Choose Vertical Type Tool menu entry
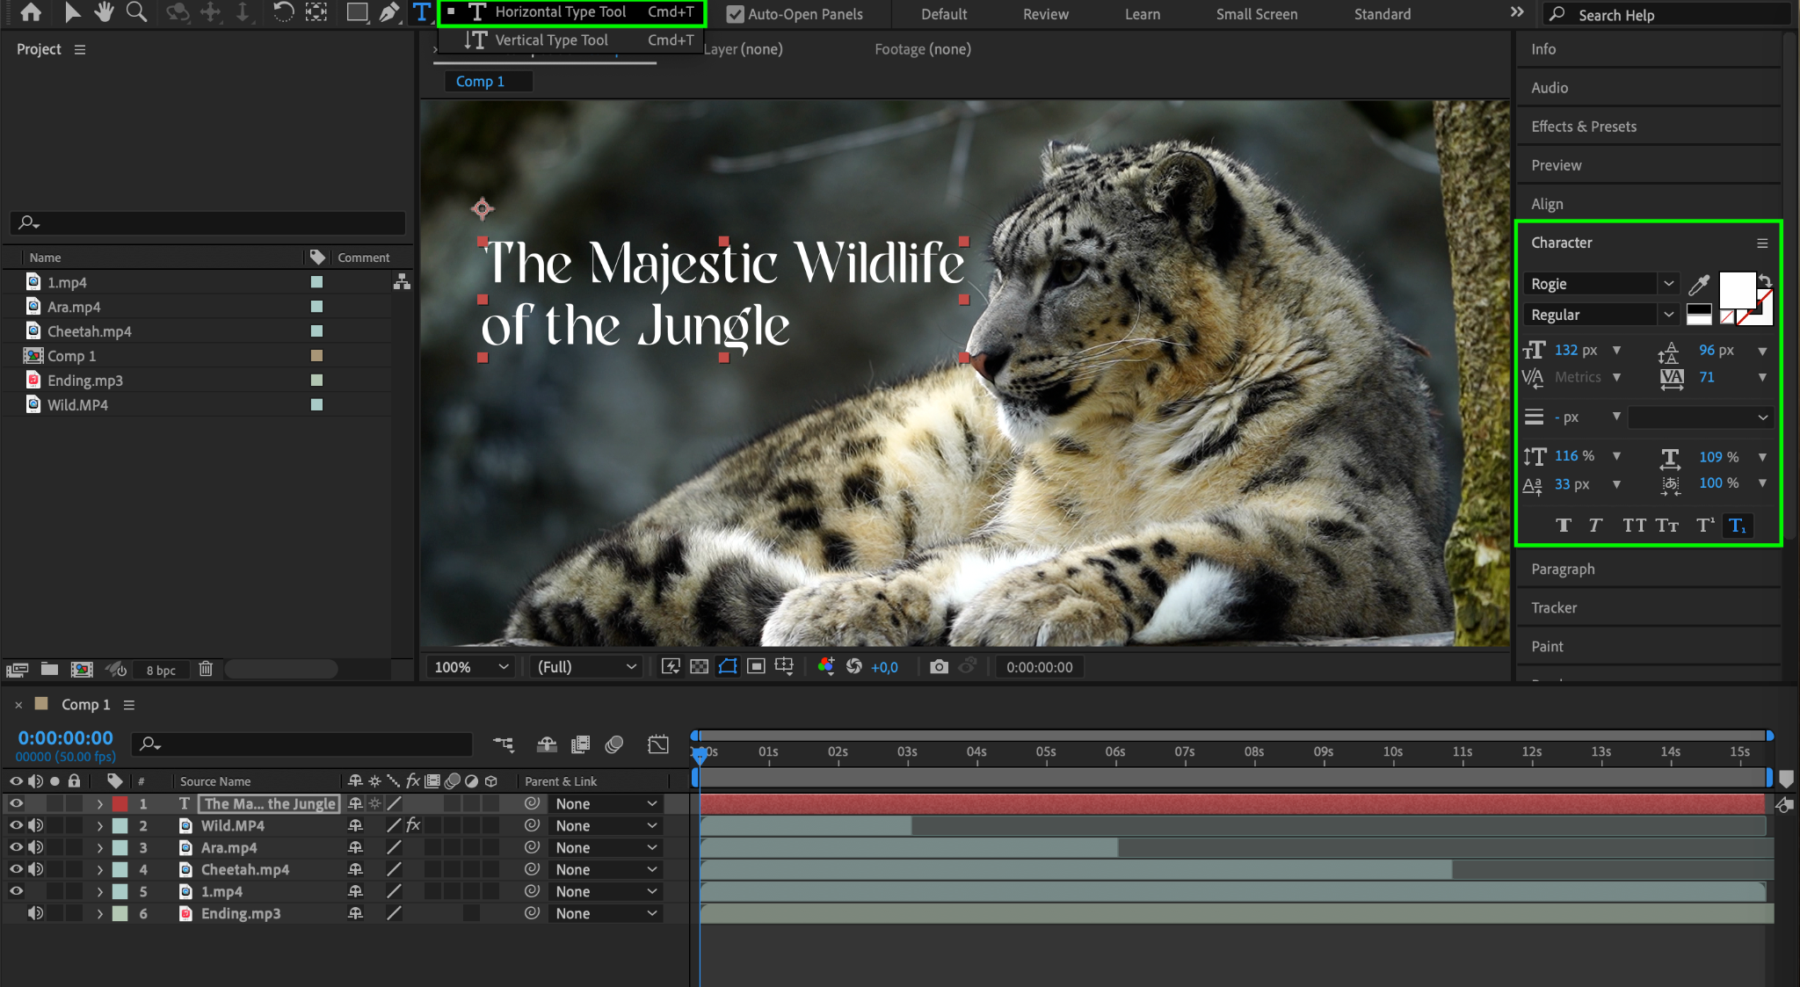The image size is (1800, 987). click(x=551, y=40)
